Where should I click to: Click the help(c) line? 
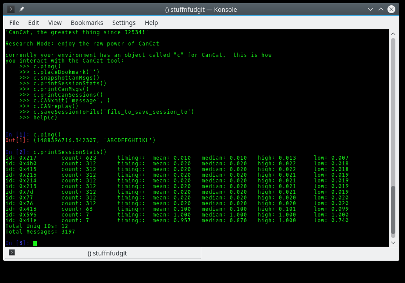[x=38, y=118]
